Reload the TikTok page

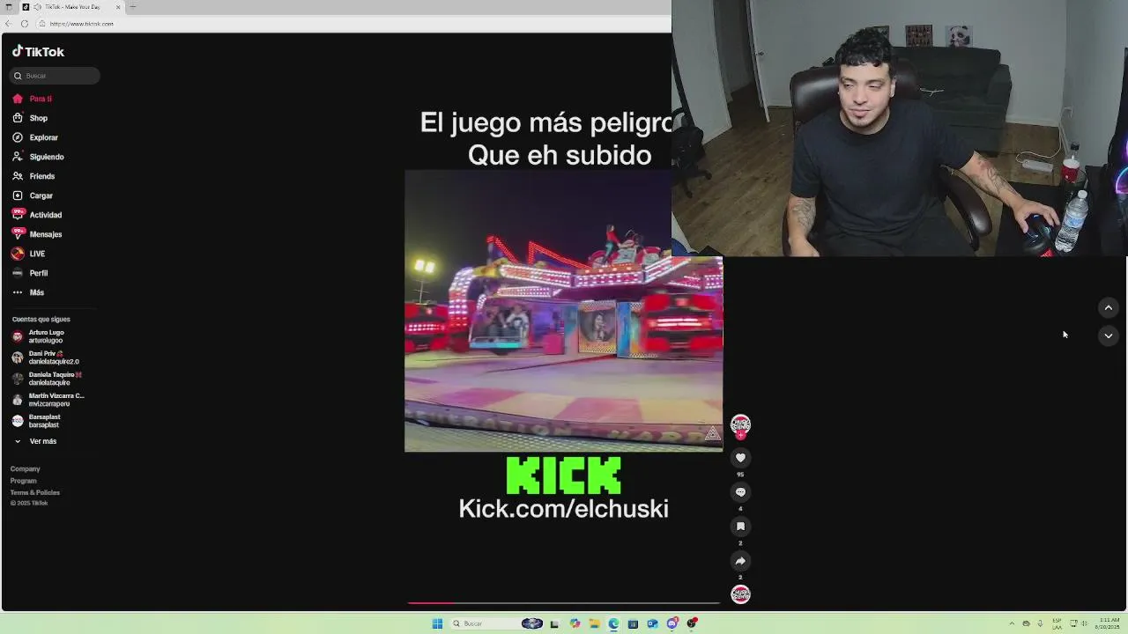click(x=25, y=24)
